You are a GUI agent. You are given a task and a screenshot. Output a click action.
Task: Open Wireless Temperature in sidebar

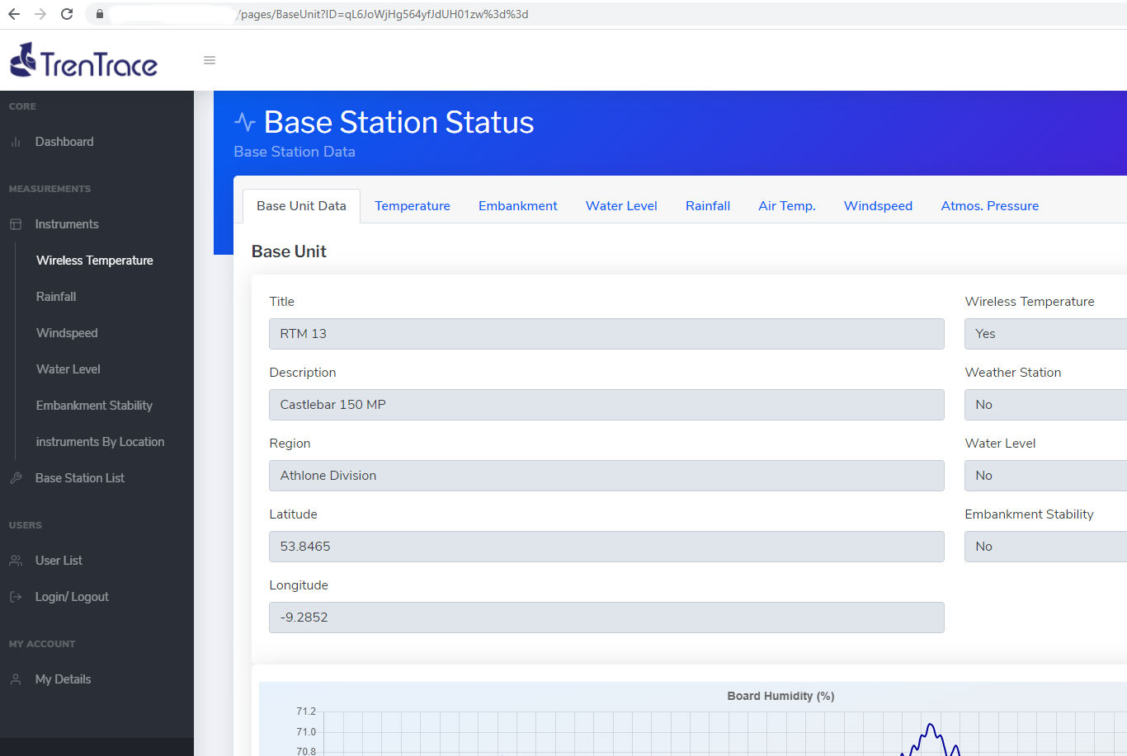pyautogui.click(x=95, y=261)
